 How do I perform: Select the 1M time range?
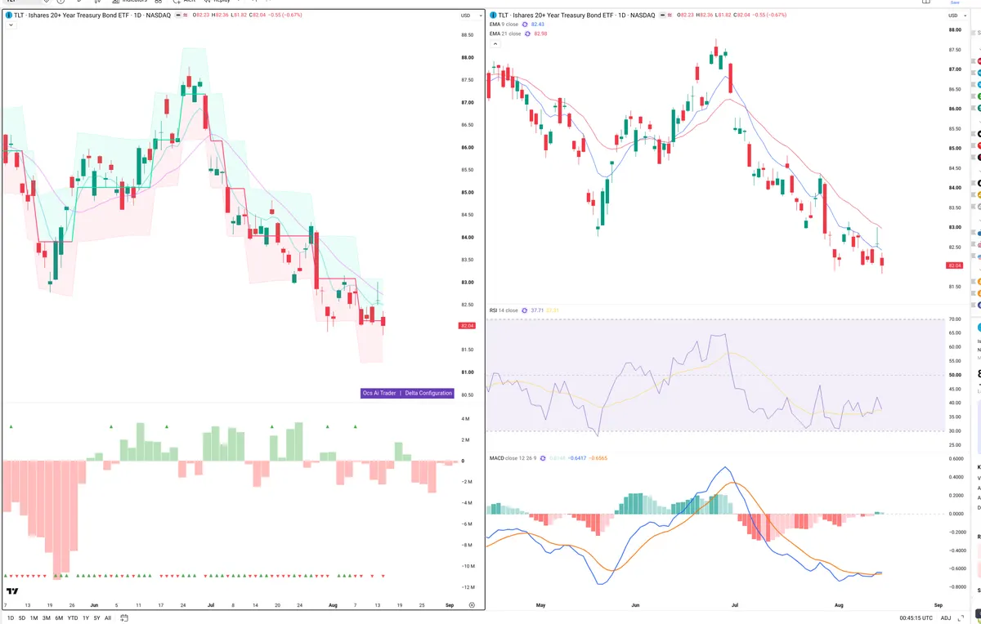pos(34,618)
